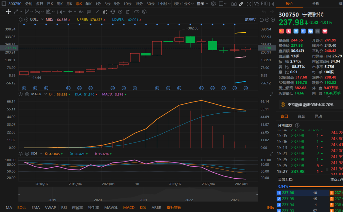This screenshot has height=212, width=343.
Task: Toggle the BOLL indicator at bottom
Action: pyautogui.click(x=22, y=208)
